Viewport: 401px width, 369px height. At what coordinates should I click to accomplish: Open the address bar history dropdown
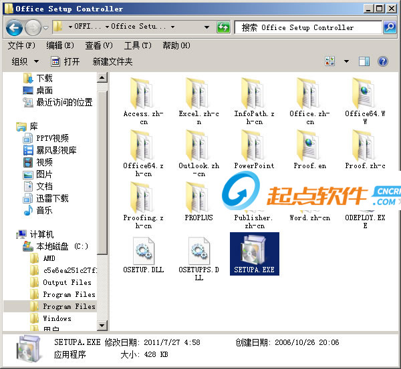[207, 27]
